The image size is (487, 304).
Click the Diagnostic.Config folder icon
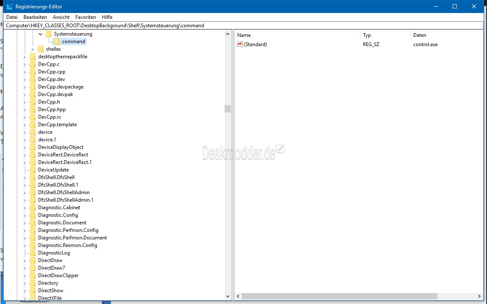[x=33, y=215]
